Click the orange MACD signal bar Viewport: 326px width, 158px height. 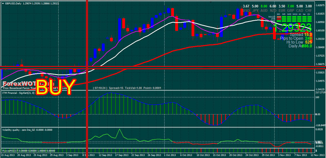[279, 17]
